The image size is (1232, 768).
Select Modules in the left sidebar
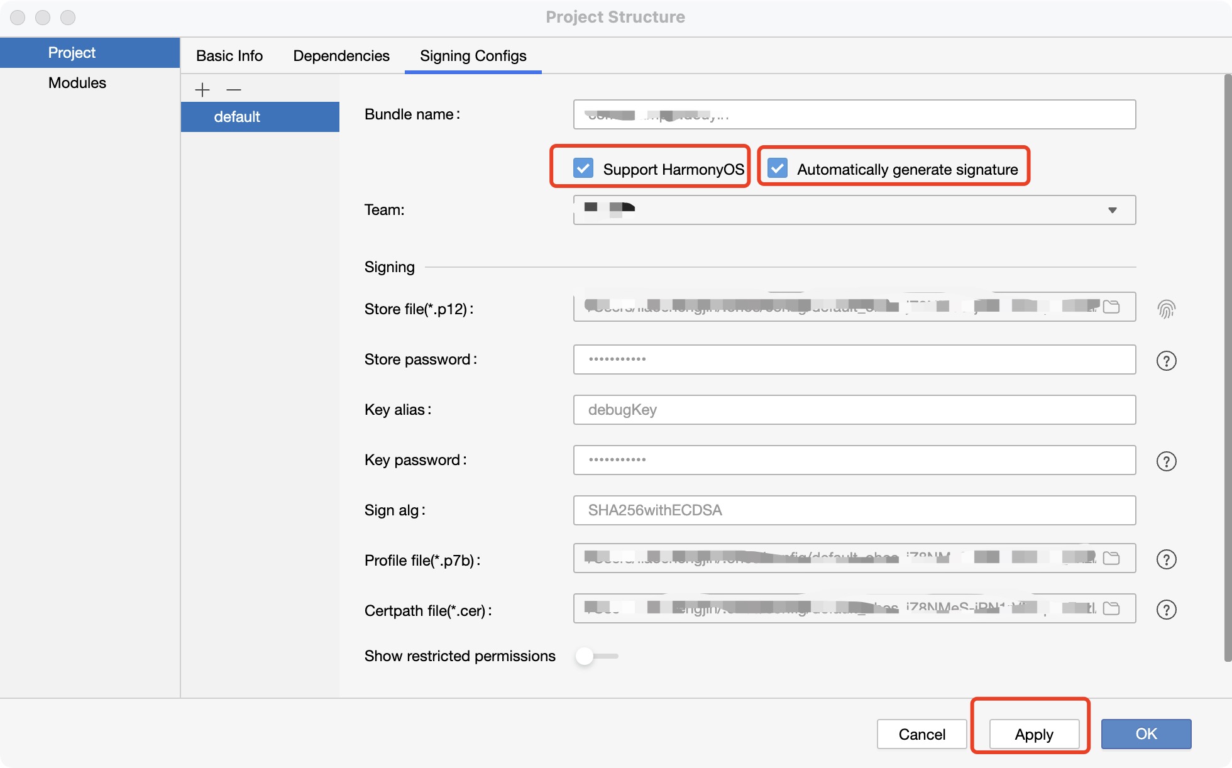(77, 83)
